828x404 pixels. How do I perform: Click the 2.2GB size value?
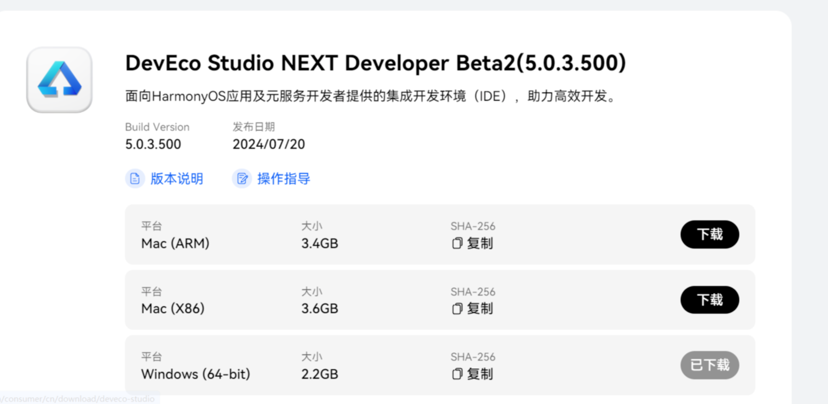point(319,374)
